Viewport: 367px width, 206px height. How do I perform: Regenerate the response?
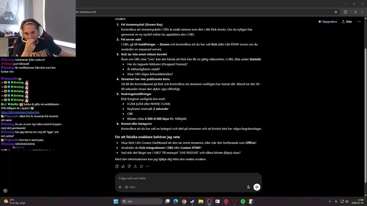141,166
